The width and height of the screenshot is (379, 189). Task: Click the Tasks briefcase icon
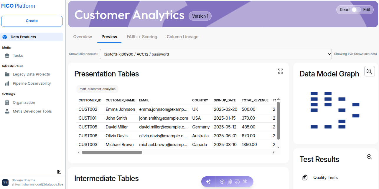[7, 56]
